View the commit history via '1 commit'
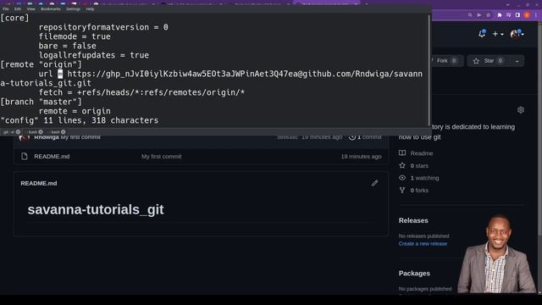Viewport: 542px width, 305px height. (x=365, y=137)
